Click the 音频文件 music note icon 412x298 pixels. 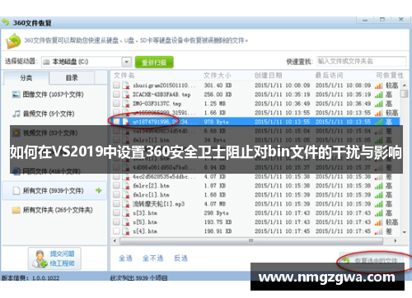click(16, 114)
